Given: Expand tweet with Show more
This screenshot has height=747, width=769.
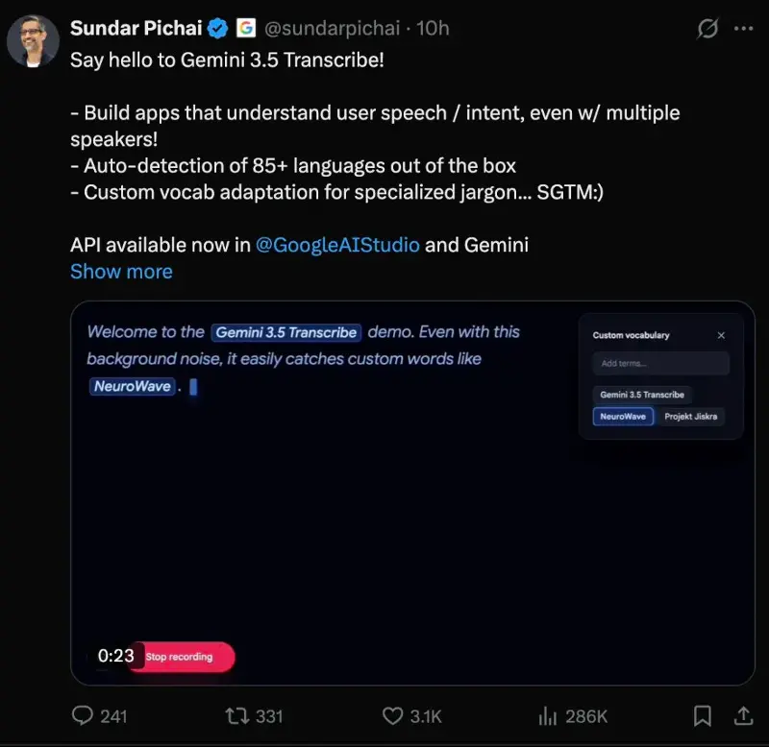Looking at the screenshot, I should [121, 272].
